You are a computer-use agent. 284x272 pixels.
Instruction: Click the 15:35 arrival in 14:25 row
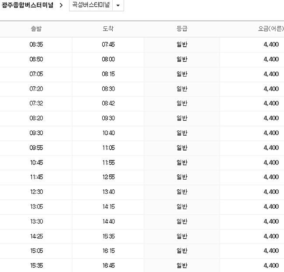click(x=109, y=236)
